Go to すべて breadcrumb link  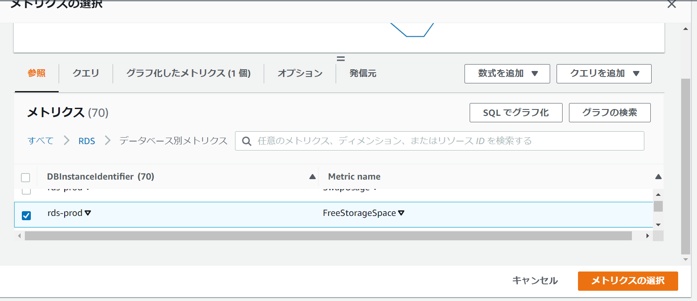point(41,141)
